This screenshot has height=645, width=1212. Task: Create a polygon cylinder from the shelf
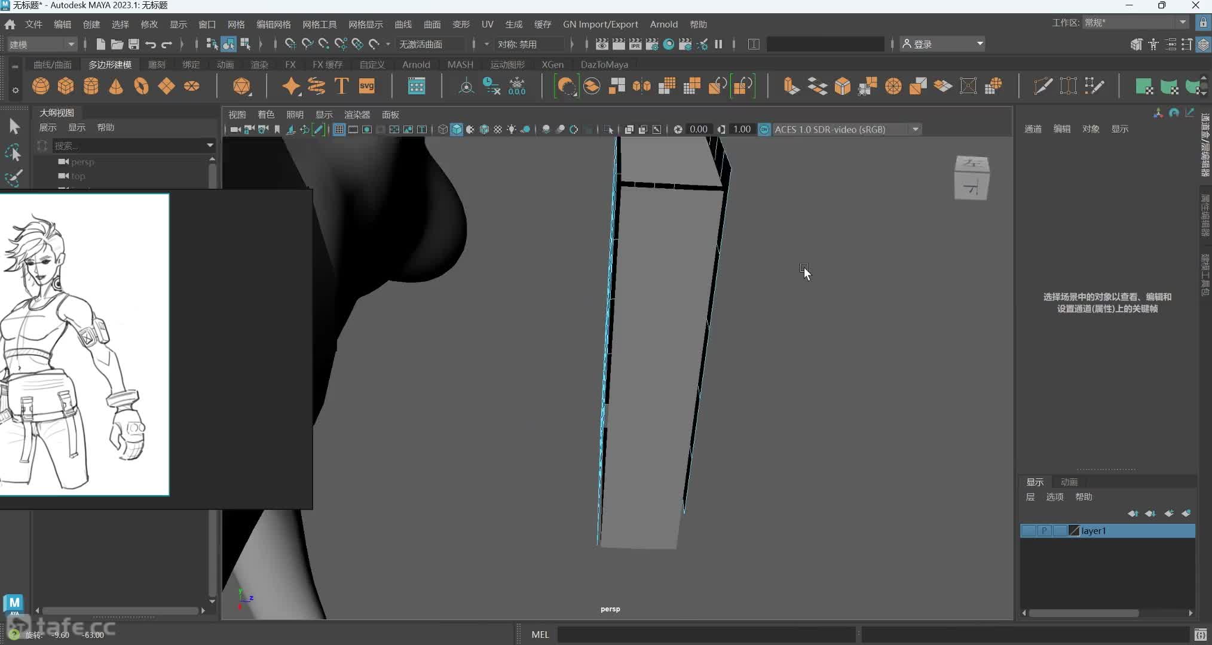(x=91, y=87)
